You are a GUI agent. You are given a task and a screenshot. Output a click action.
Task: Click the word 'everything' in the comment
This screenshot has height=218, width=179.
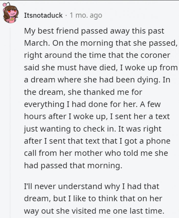(x=44, y=105)
